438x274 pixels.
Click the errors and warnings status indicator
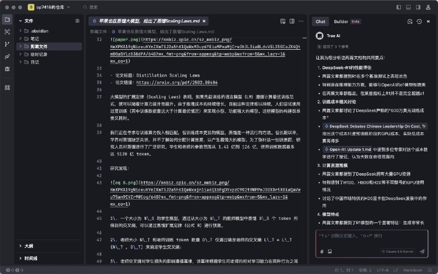[15, 270]
